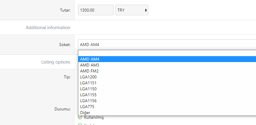
Task: Choose Diğer (other) socket option
Action: click(167, 113)
